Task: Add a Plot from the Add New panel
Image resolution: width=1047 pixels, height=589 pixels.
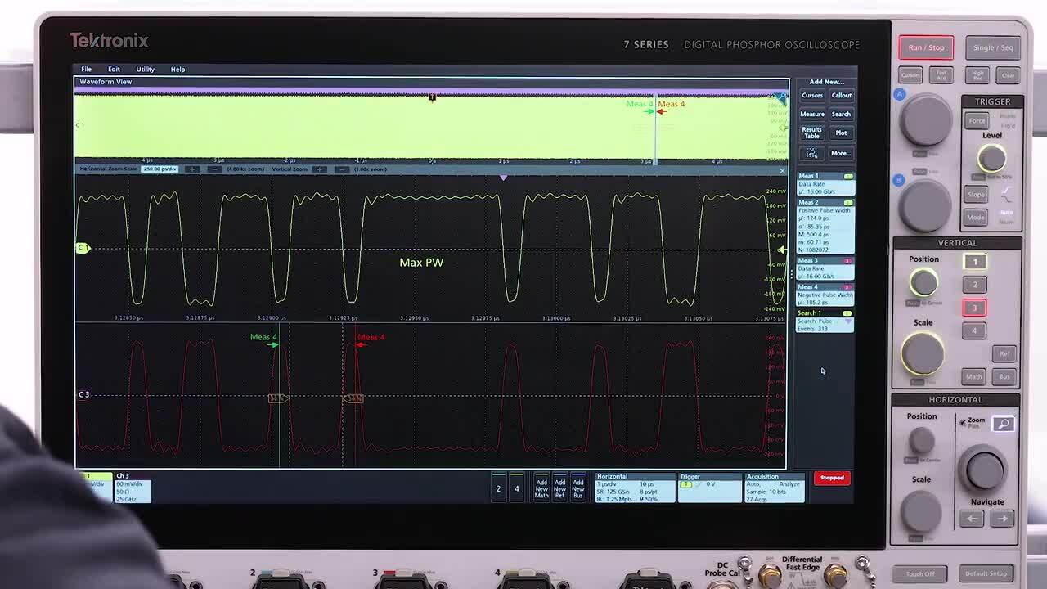Action: [x=841, y=133]
